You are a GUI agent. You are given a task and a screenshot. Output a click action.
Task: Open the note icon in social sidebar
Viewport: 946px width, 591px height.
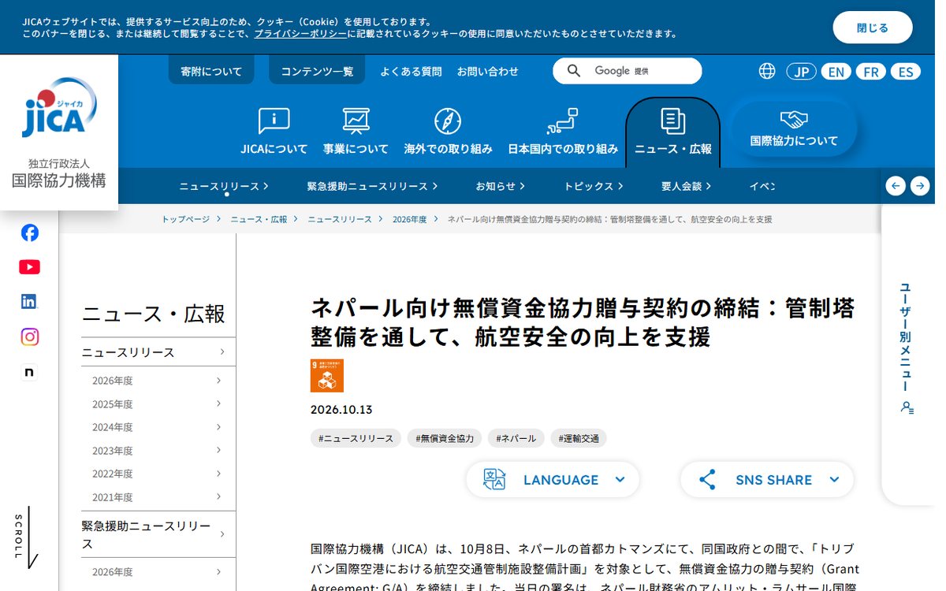[x=29, y=372]
